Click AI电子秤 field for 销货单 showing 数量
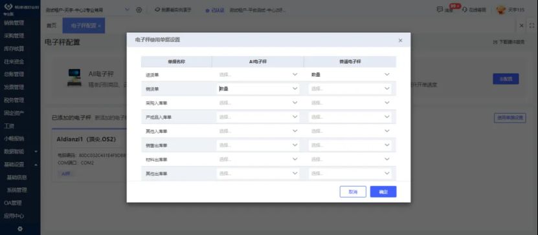 tap(258, 88)
